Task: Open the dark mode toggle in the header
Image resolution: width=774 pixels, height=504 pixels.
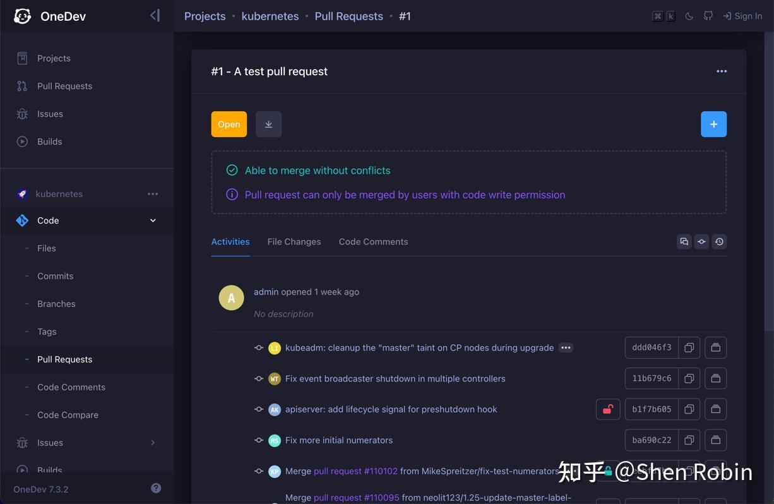Action: click(x=689, y=16)
